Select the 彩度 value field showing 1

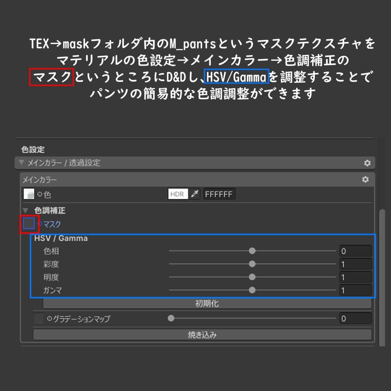point(355,264)
